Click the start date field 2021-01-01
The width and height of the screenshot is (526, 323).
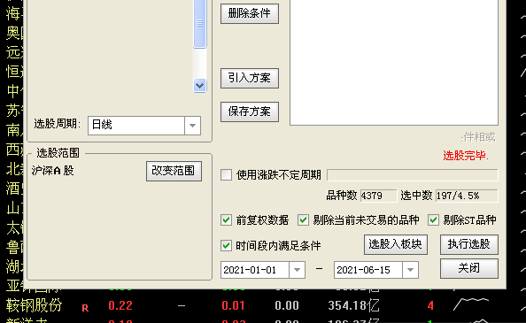click(x=255, y=270)
